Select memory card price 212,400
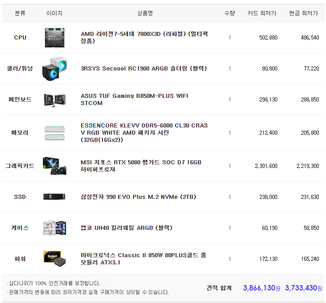 tap(268, 133)
